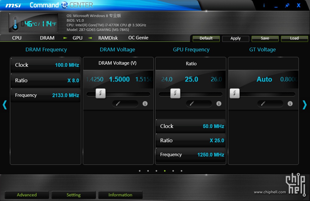Select the 1.4250 DRAM voltage value

point(95,79)
